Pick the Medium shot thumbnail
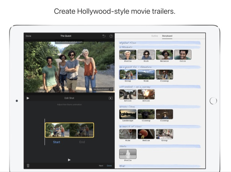The width and height of the screenshot is (231, 172). [146, 134]
